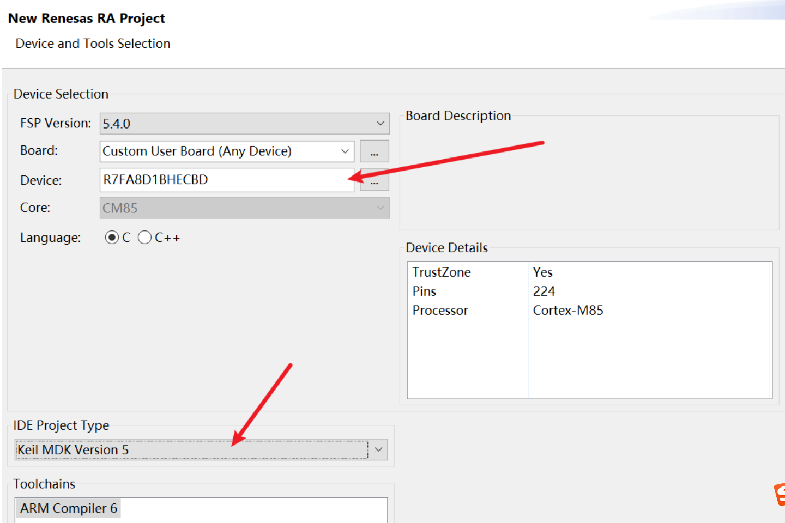
Task: Click the Cortex-M85 value text
Action: click(568, 311)
